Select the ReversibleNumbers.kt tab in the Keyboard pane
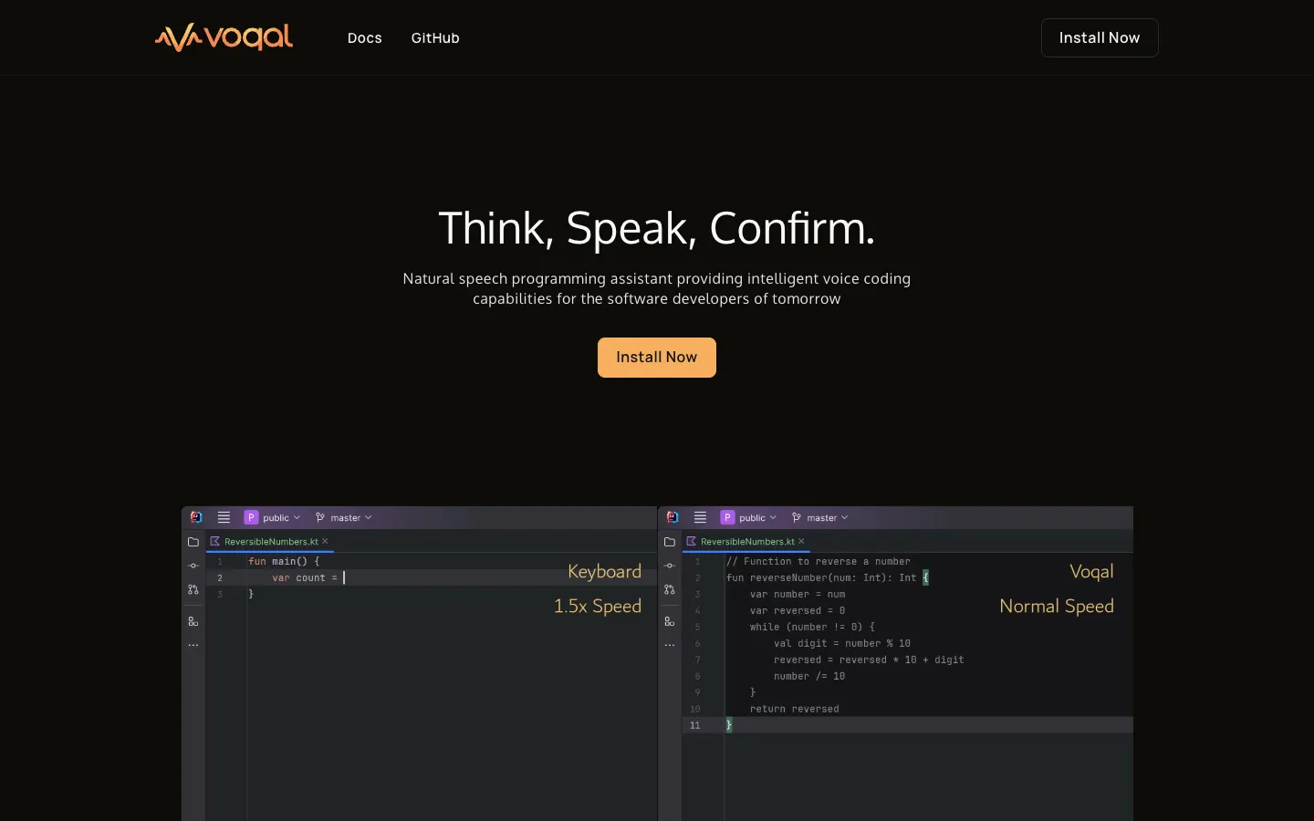Viewport: 1314px width, 821px height. pos(270,542)
